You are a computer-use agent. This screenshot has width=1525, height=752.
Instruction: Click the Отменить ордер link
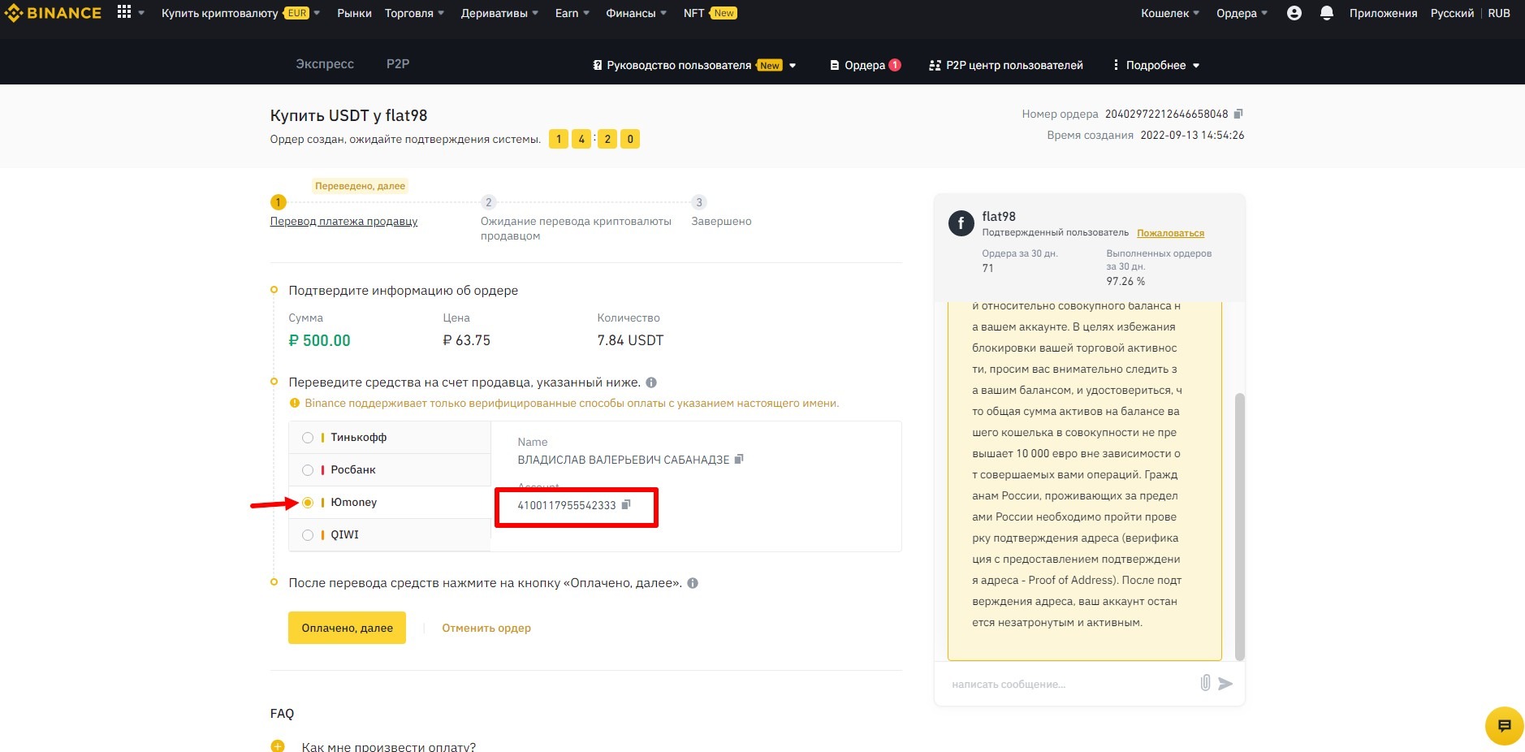point(486,628)
